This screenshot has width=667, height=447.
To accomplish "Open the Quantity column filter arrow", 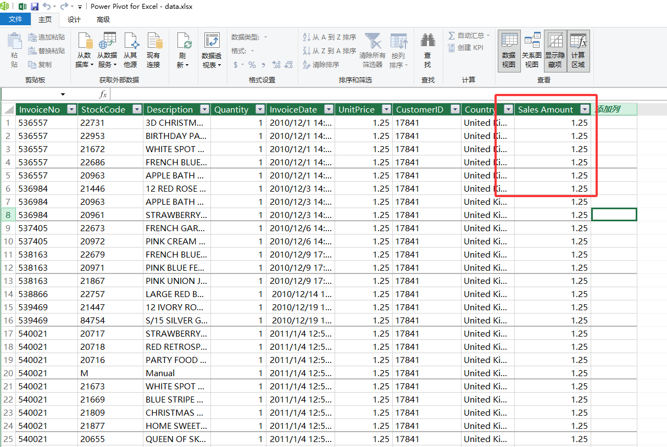I will (x=259, y=109).
